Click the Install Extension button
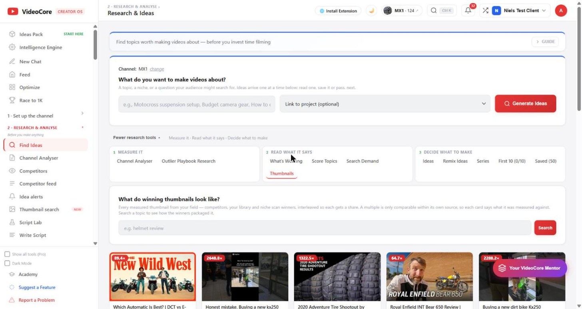 [x=338, y=11]
